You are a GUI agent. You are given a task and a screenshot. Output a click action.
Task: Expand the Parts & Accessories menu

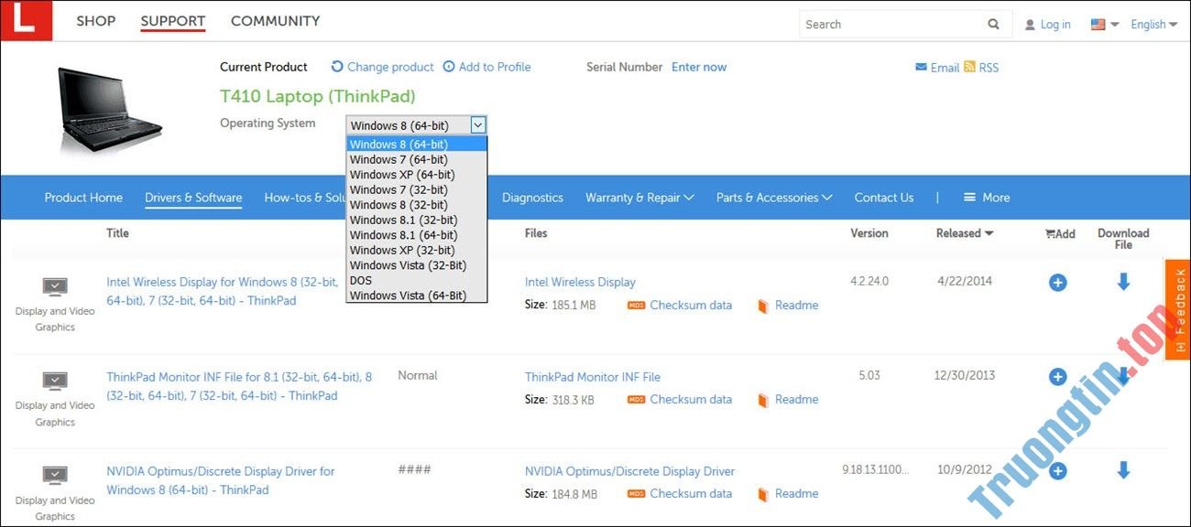772,197
